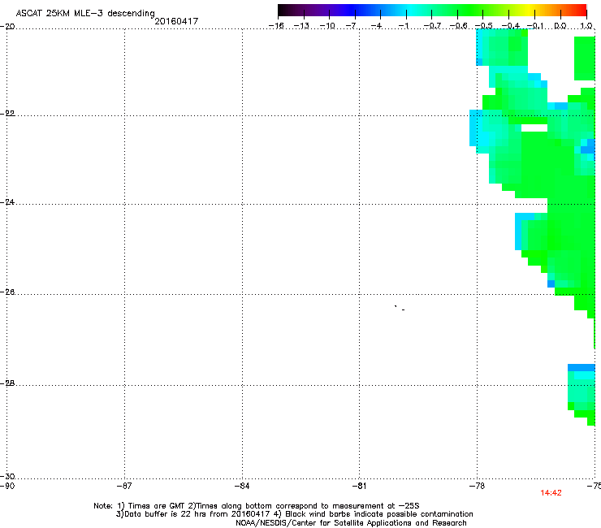Viewport: 601px width, 528px height.
Task: Click the latitude label -24
Action: [x=7, y=202]
